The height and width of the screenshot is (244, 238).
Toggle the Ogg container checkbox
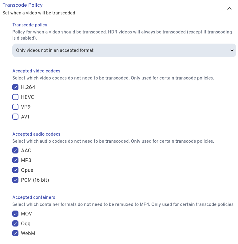(15, 224)
